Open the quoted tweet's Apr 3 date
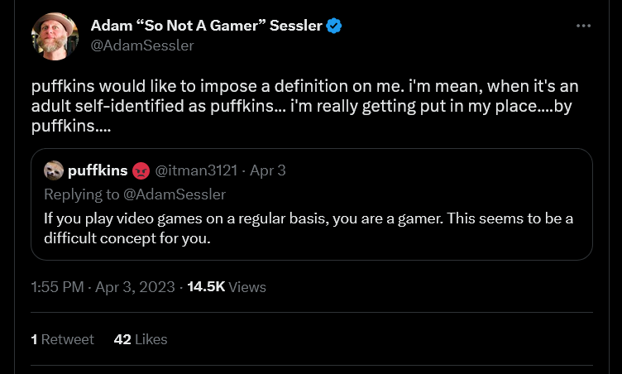 [268, 170]
